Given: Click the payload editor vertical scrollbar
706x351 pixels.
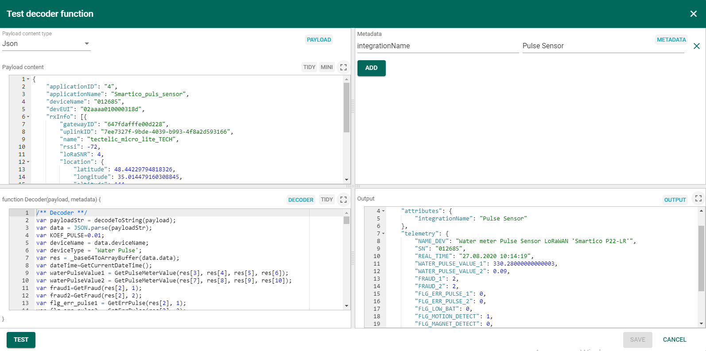Looking at the screenshot, I should (x=346, y=108).
